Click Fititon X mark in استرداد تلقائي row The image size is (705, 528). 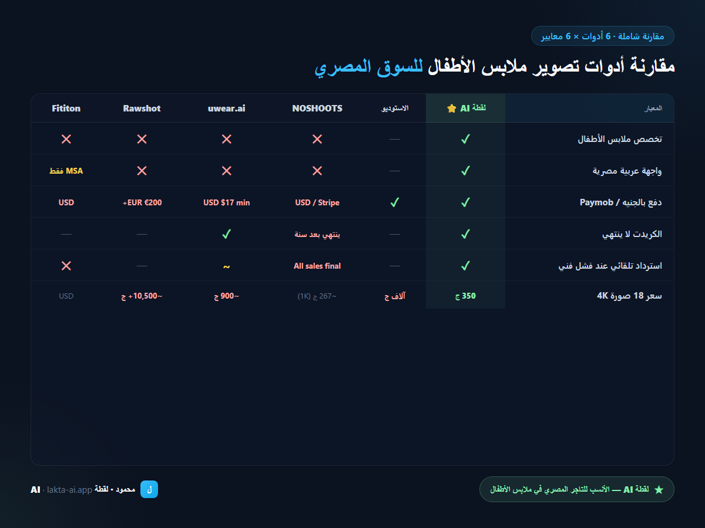point(66,266)
